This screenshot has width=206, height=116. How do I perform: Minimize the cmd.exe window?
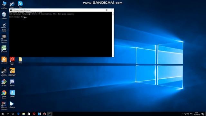102,10
